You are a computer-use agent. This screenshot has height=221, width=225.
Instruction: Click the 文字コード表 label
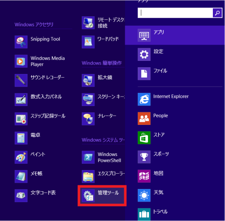click(43, 193)
